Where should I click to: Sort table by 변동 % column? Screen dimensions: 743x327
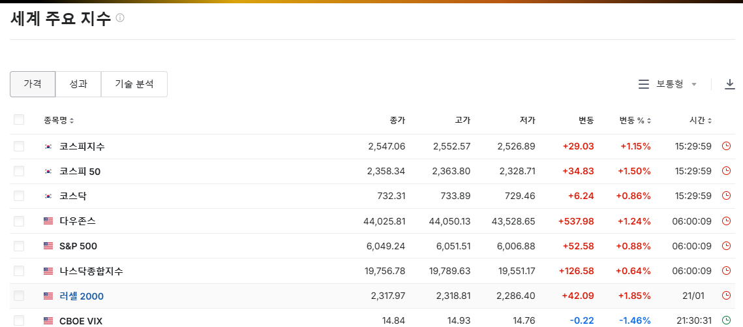click(635, 120)
